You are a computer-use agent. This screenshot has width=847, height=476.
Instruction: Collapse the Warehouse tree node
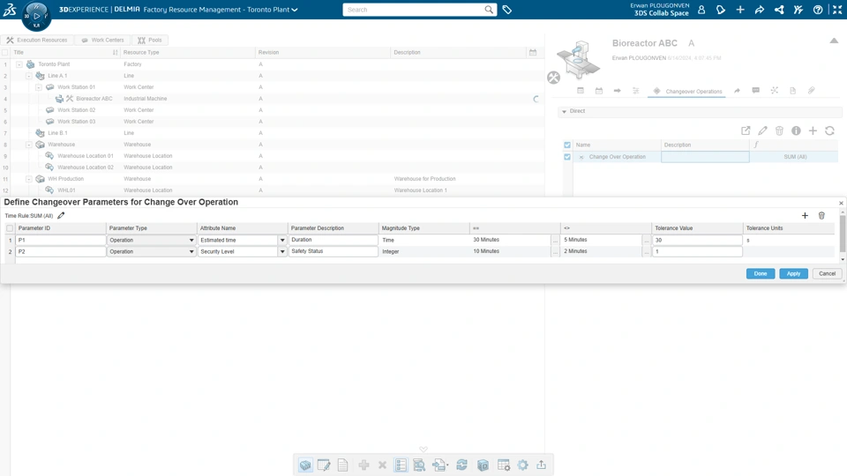(29, 145)
